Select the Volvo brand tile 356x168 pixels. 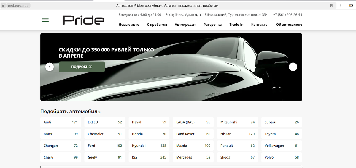click(282, 157)
